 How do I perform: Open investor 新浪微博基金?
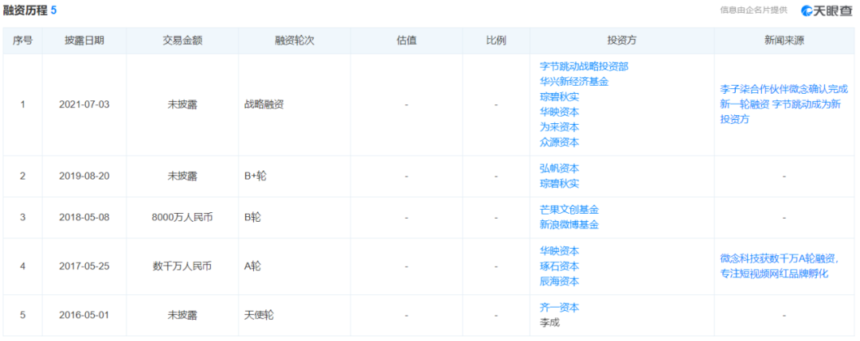click(x=569, y=225)
